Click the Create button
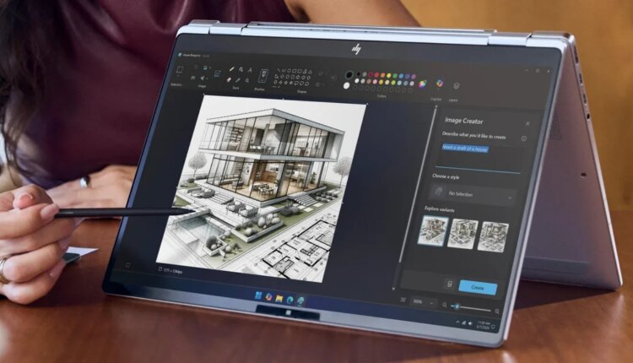This screenshot has height=363, width=633. (478, 287)
